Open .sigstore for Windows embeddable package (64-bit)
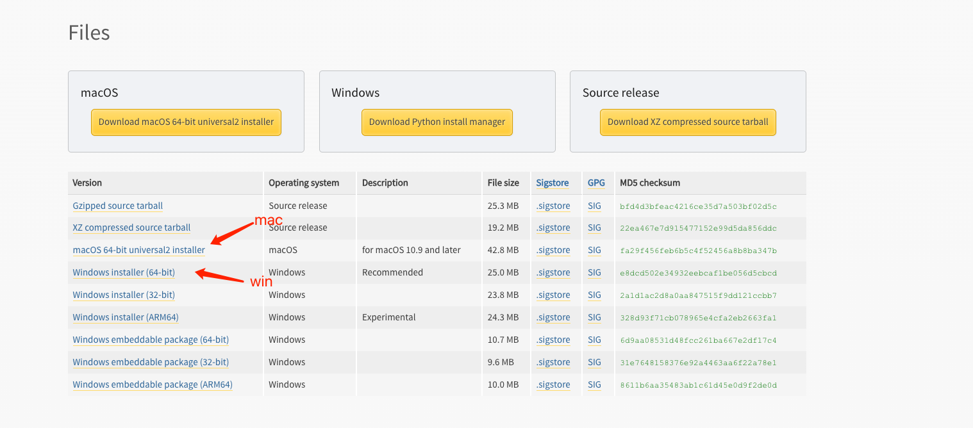Image resolution: width=973 pixels, height=428 pixels. (x=553, y=340)
